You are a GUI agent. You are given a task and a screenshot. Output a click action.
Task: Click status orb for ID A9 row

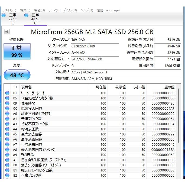[7, 155]
